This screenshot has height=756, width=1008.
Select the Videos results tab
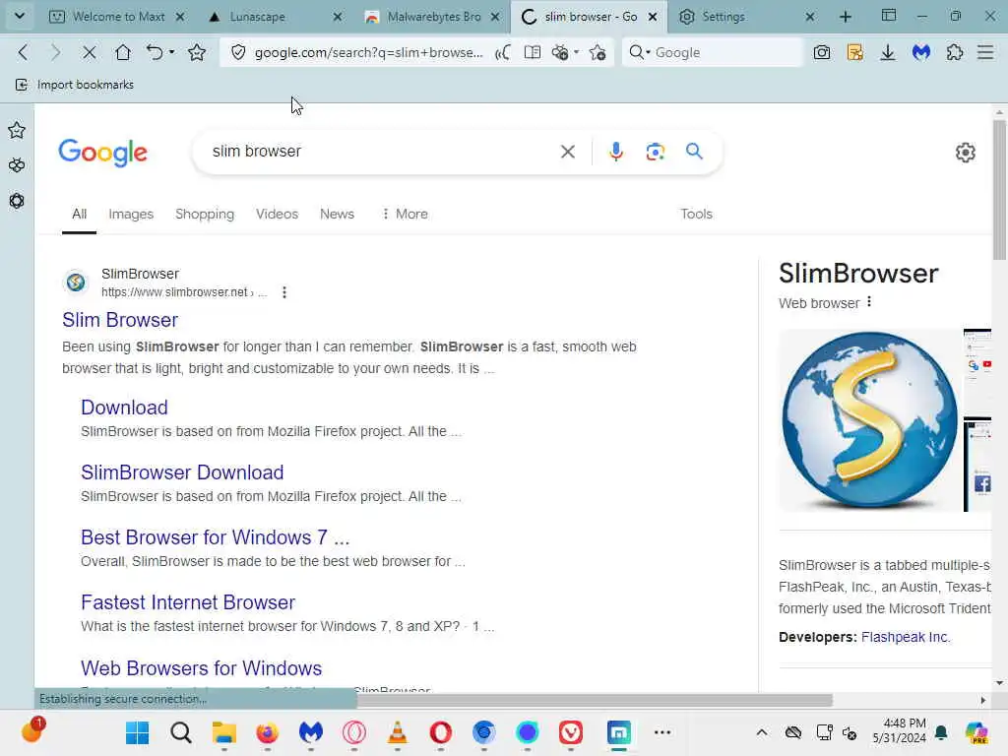[x=277, y=214]
